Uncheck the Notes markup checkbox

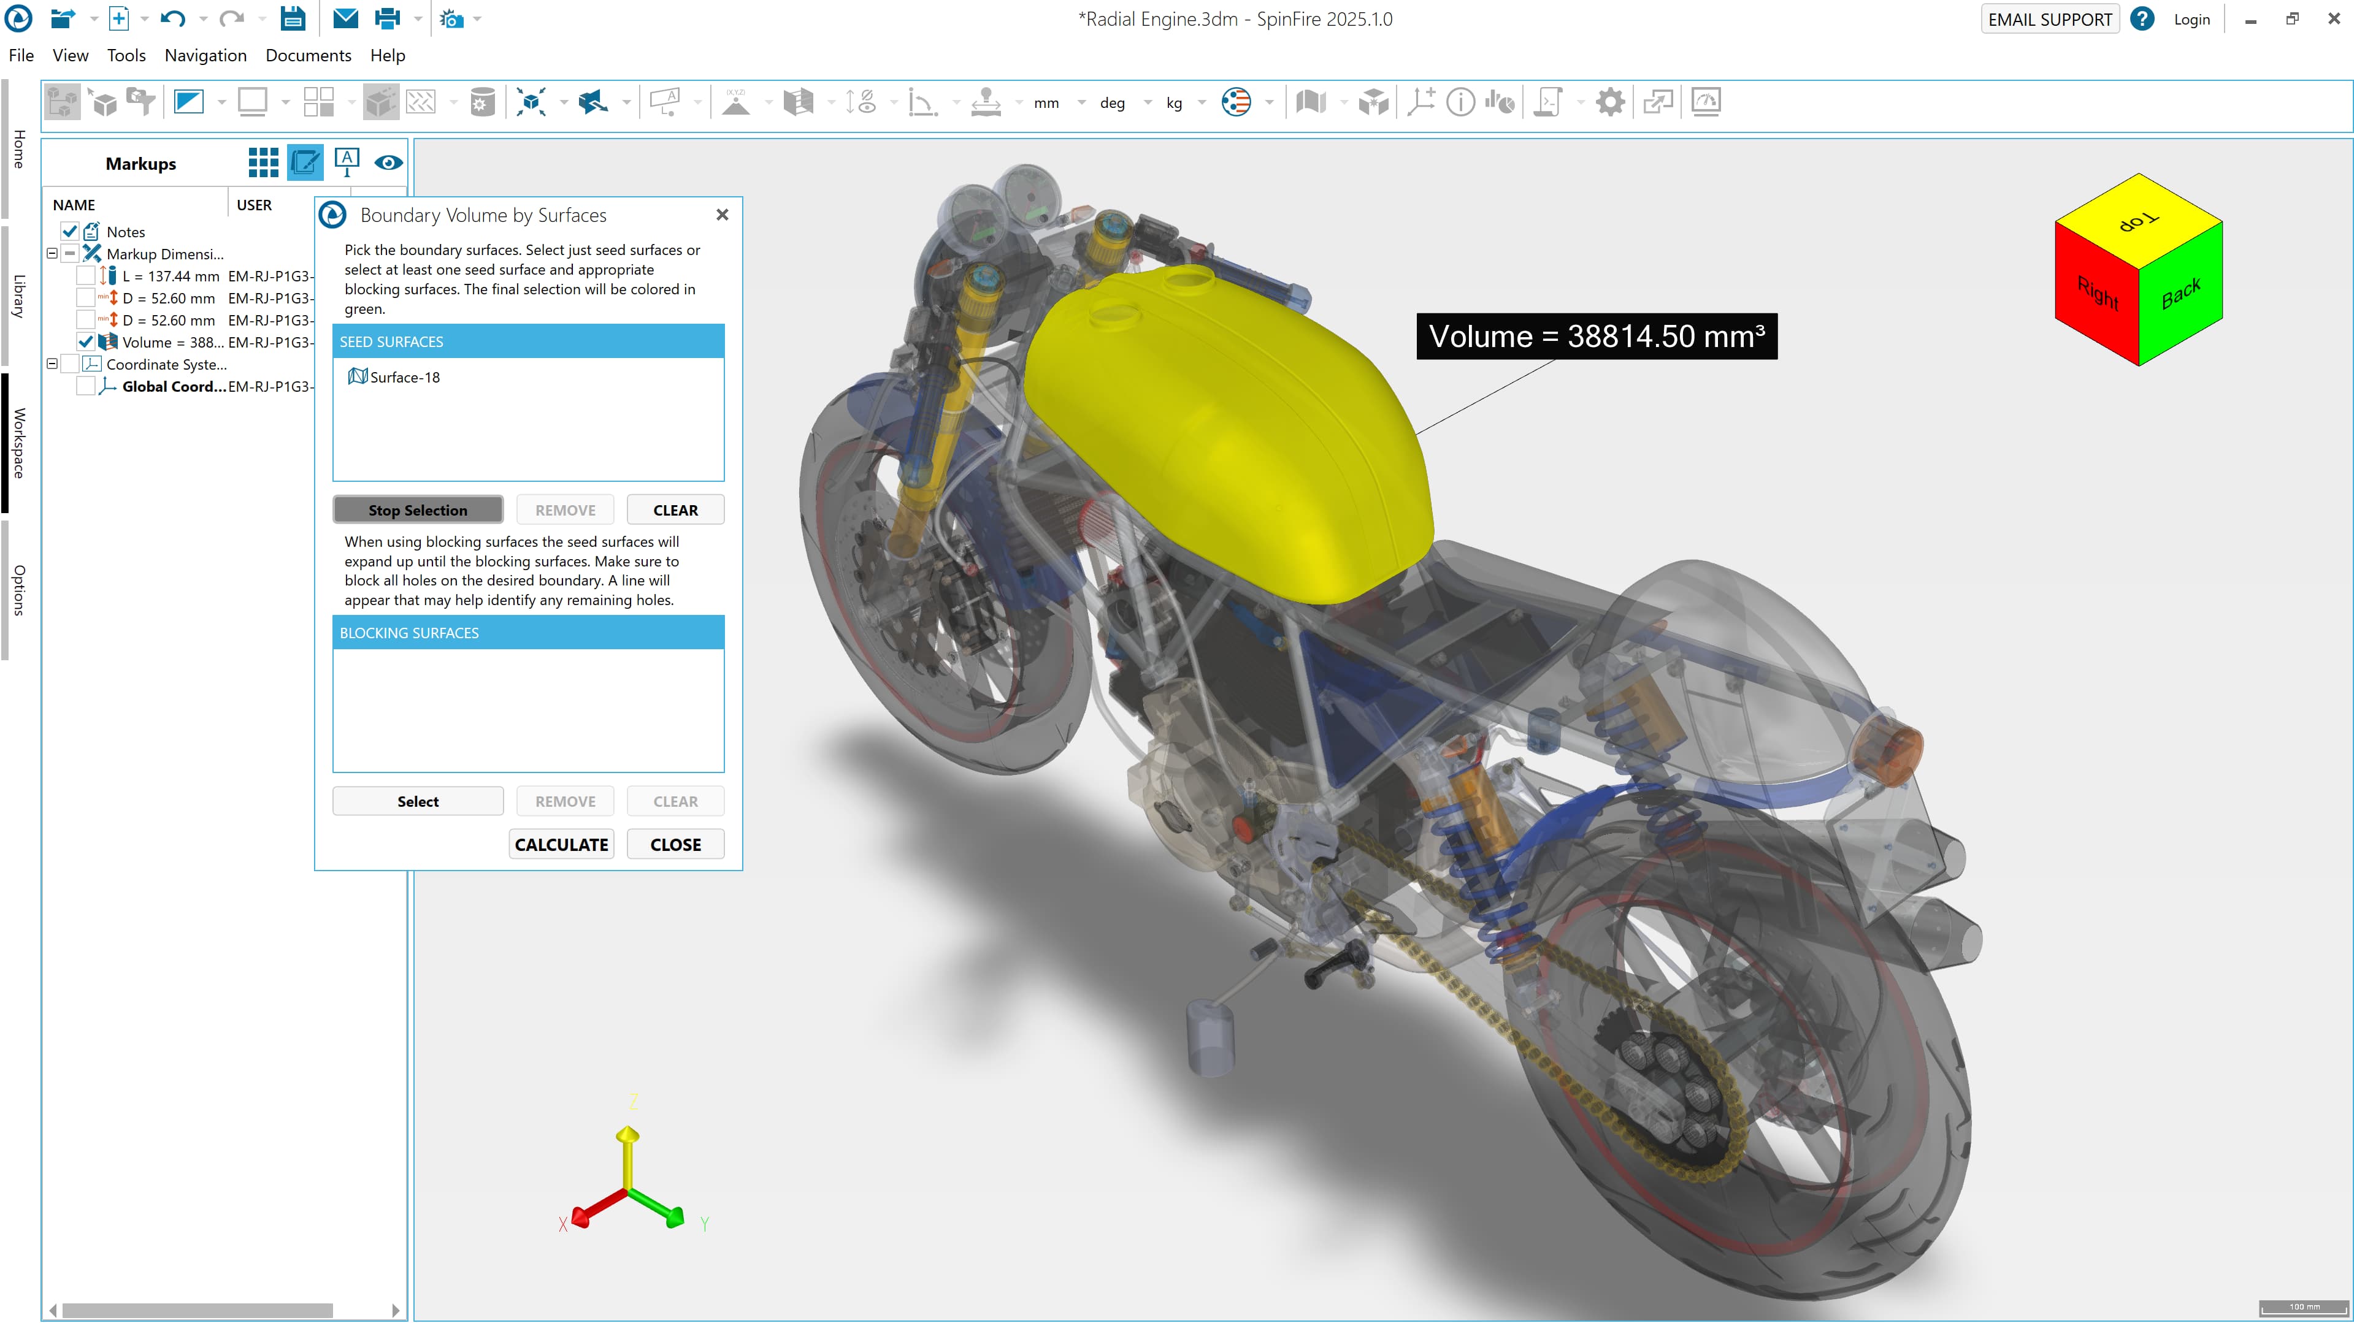pyautogui.click(x=71, y=231)
